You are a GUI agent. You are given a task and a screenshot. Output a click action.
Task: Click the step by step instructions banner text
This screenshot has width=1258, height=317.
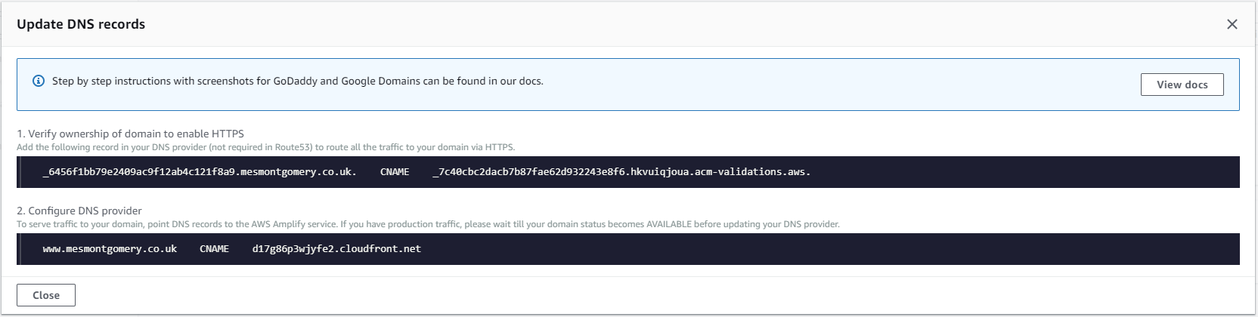coord(297,81)
